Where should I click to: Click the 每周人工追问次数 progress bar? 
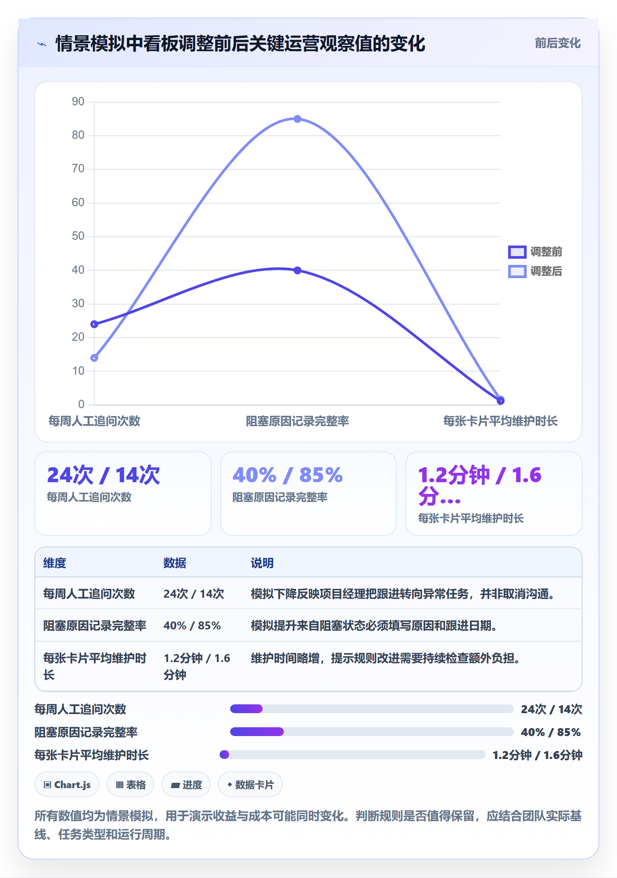[372, 709]
